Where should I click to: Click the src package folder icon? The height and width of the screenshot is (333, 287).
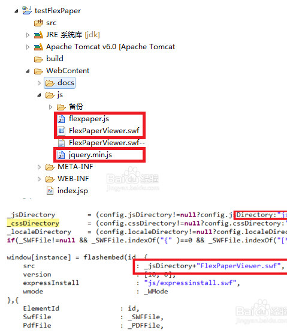pyautogui.click(x=38, y=23)
